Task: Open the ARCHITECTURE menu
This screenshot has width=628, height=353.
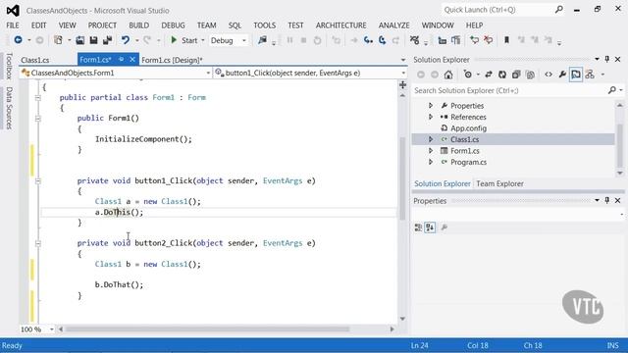Action: (340, 25)
